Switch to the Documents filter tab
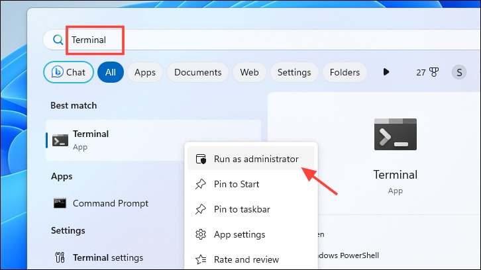The height and width of the screenshot is (270, 481). tap(198, 72)
